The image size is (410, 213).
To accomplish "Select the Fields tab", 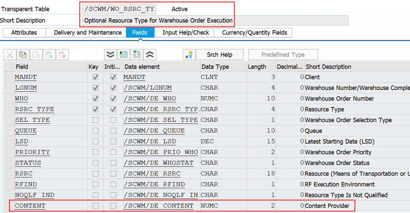I will (140, 33).
